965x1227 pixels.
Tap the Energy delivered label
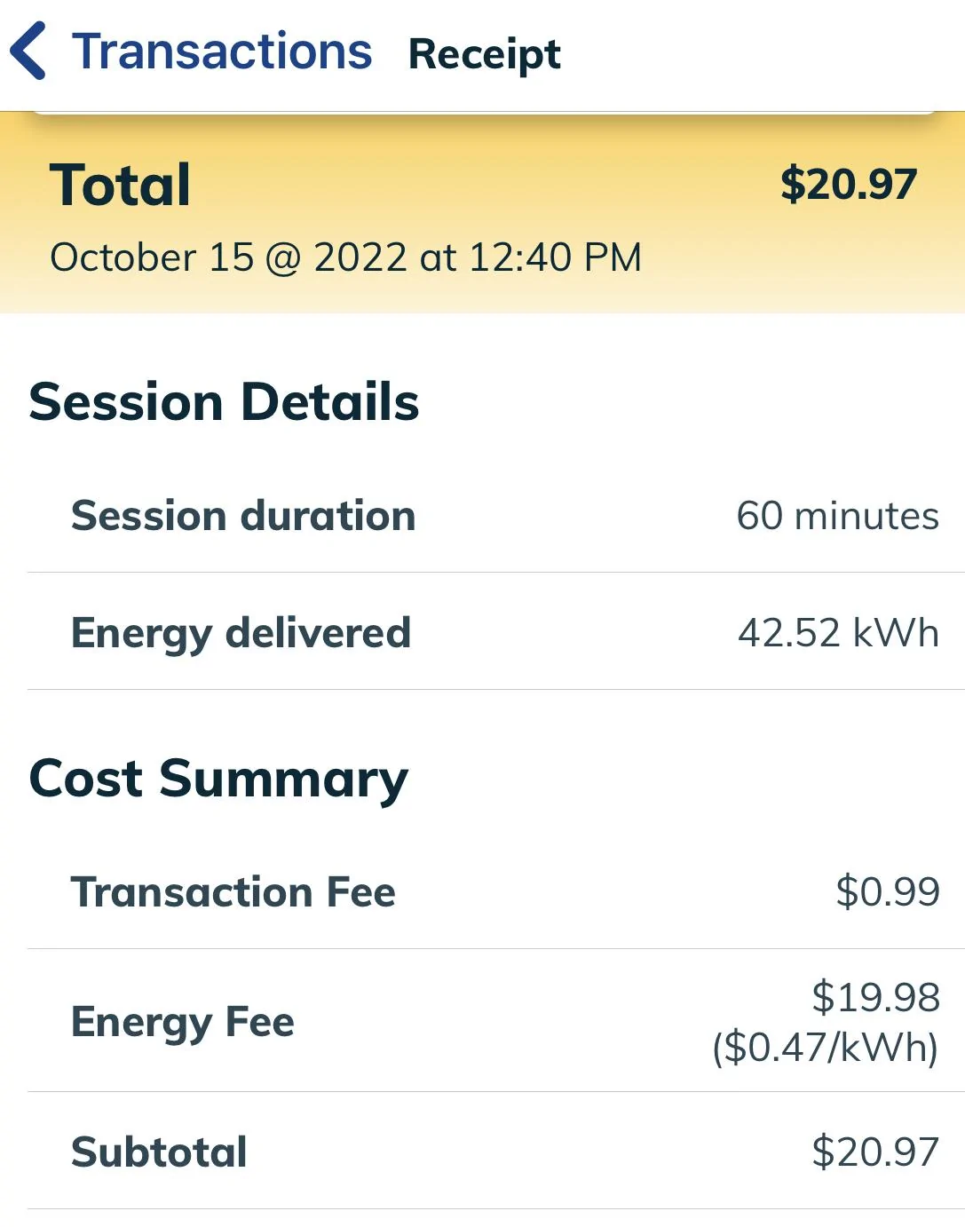[x=241, y=633]
